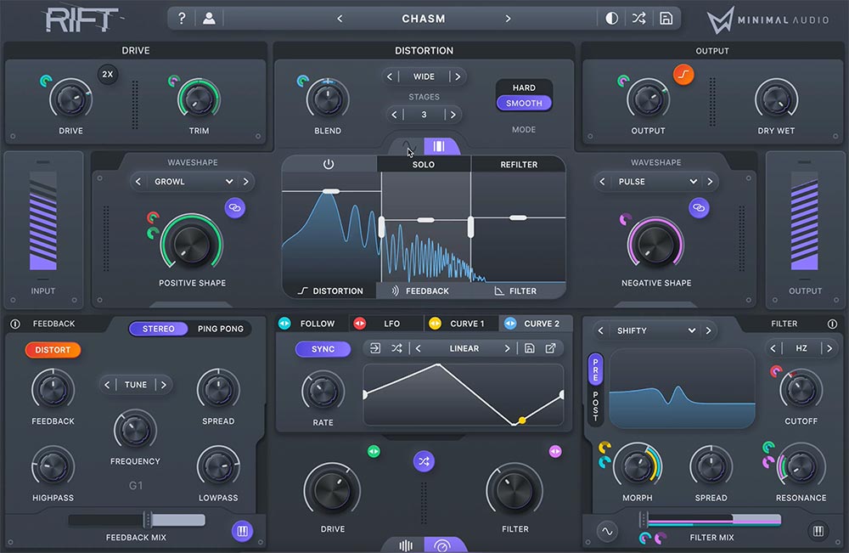Toggle the DISTORT option in Feedback panel

pos(52,349)
